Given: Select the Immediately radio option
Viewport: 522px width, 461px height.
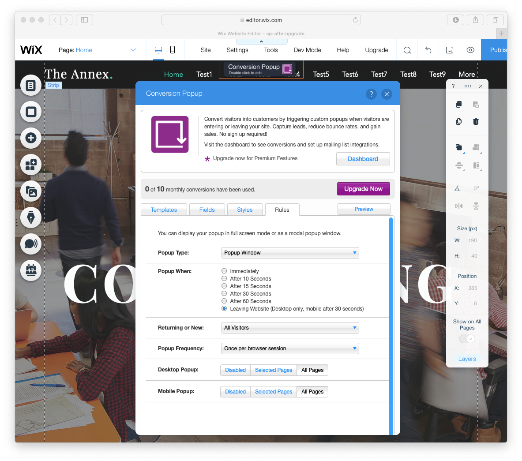Looking at the screenshot, I should click(x=224, y=271).
